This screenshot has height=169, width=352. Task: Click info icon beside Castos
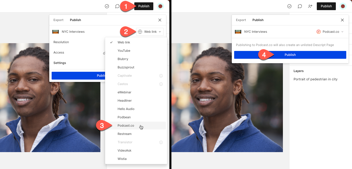[161, 84]
